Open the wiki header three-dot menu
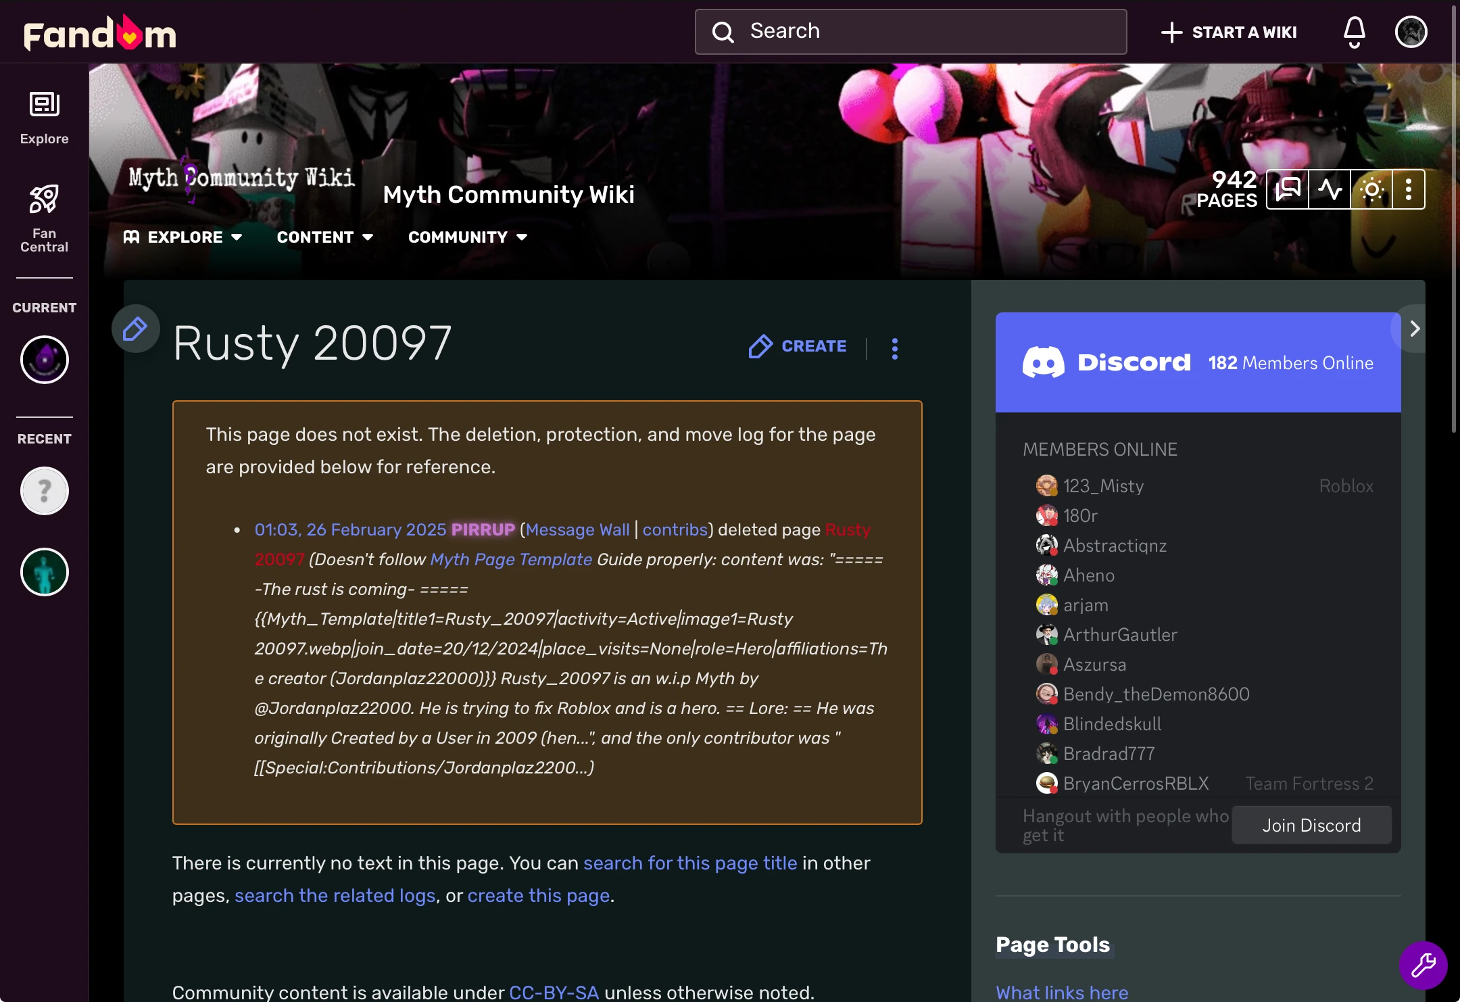 [x=1409, y=189]
